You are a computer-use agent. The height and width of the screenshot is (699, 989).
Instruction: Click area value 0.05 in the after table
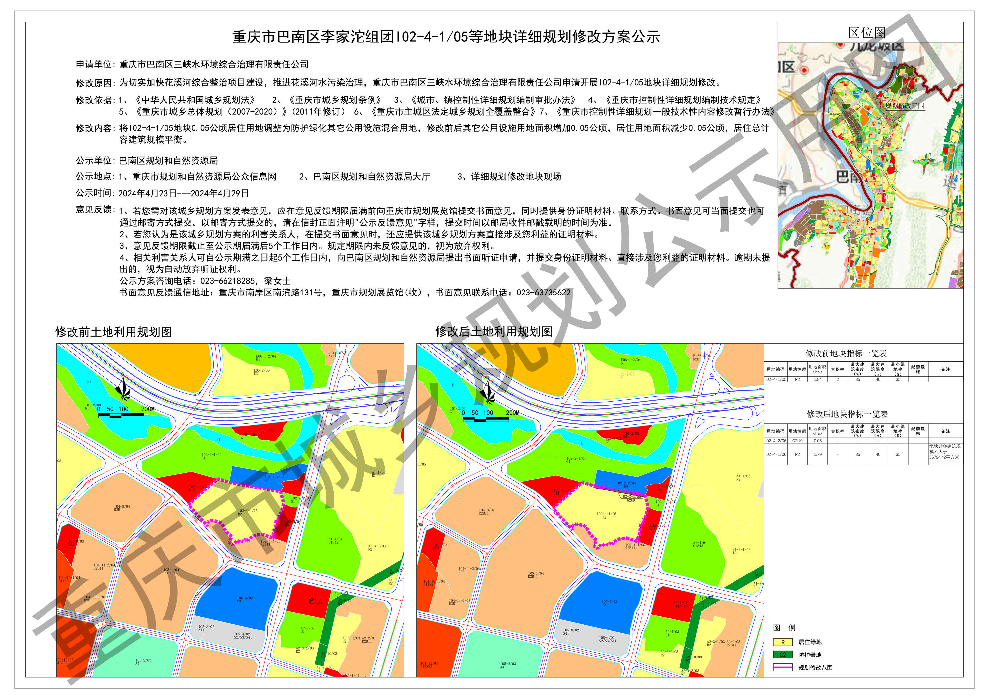click(818, 441)
